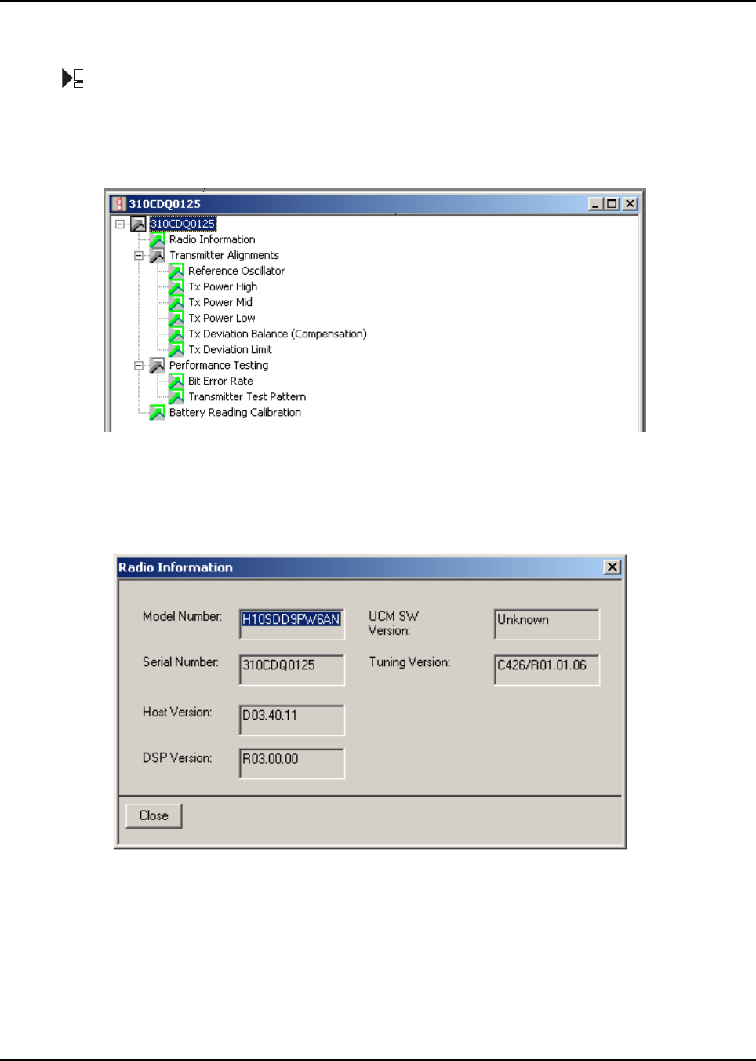
Task: Select Tx Power High alignment
Action: pyautogui.click(x=223, y=286)
